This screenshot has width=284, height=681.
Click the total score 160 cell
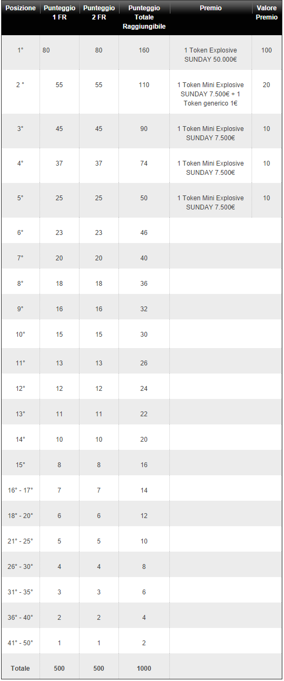click(144, 50)
